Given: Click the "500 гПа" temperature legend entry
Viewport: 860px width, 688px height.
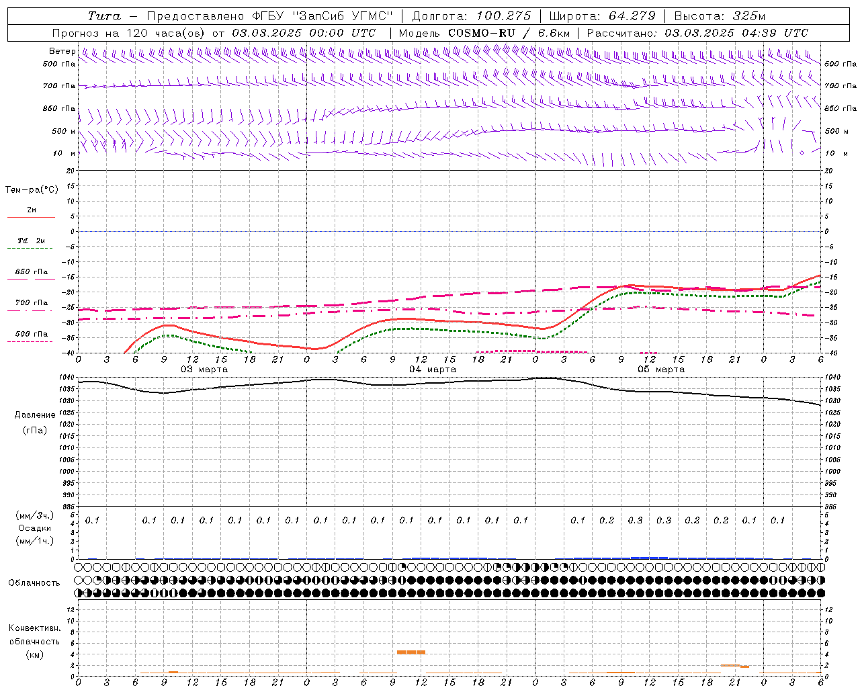Looking at the screenshot, I should [32, 334].
